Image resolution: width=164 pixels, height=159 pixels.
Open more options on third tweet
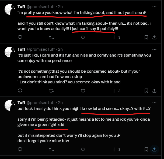pyautogui.click(x=154, y=103)
